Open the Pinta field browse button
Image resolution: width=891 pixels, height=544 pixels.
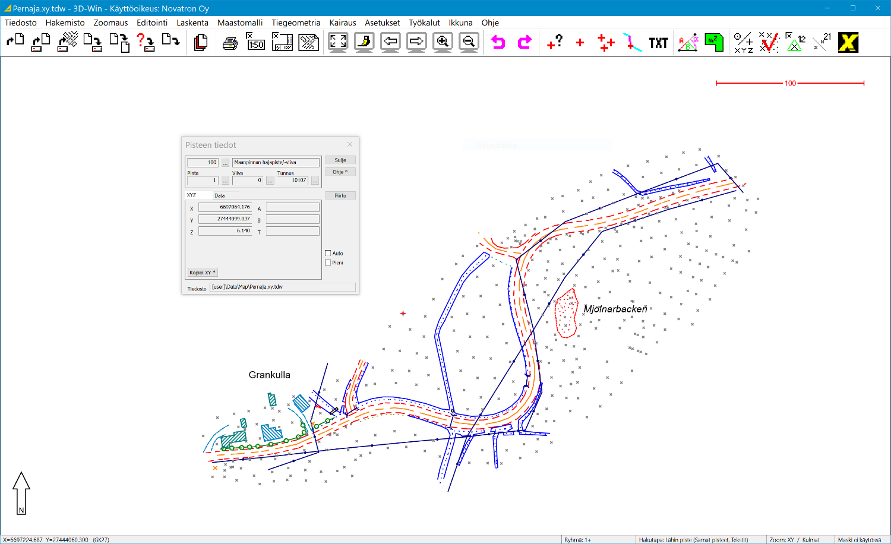coord(225,181)
